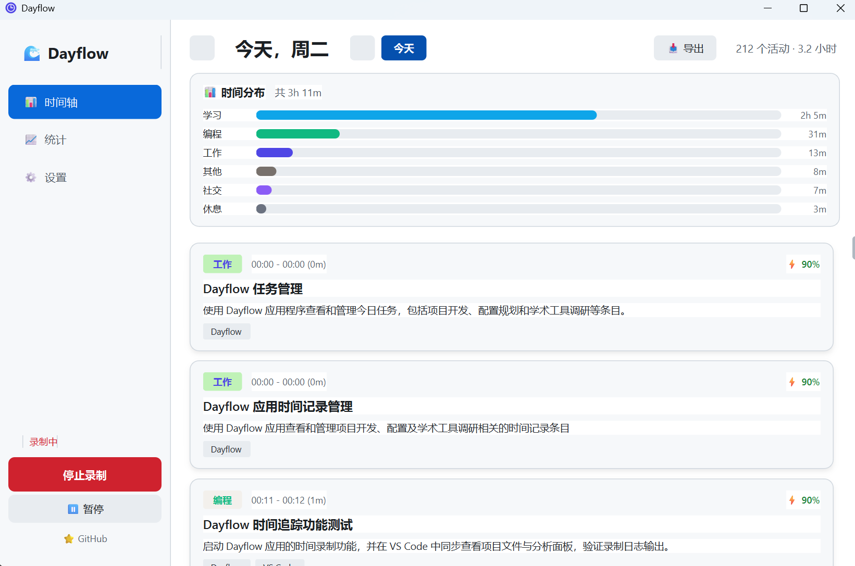Click the 8m duration value
855x566 pixels.
pos(820,172)
